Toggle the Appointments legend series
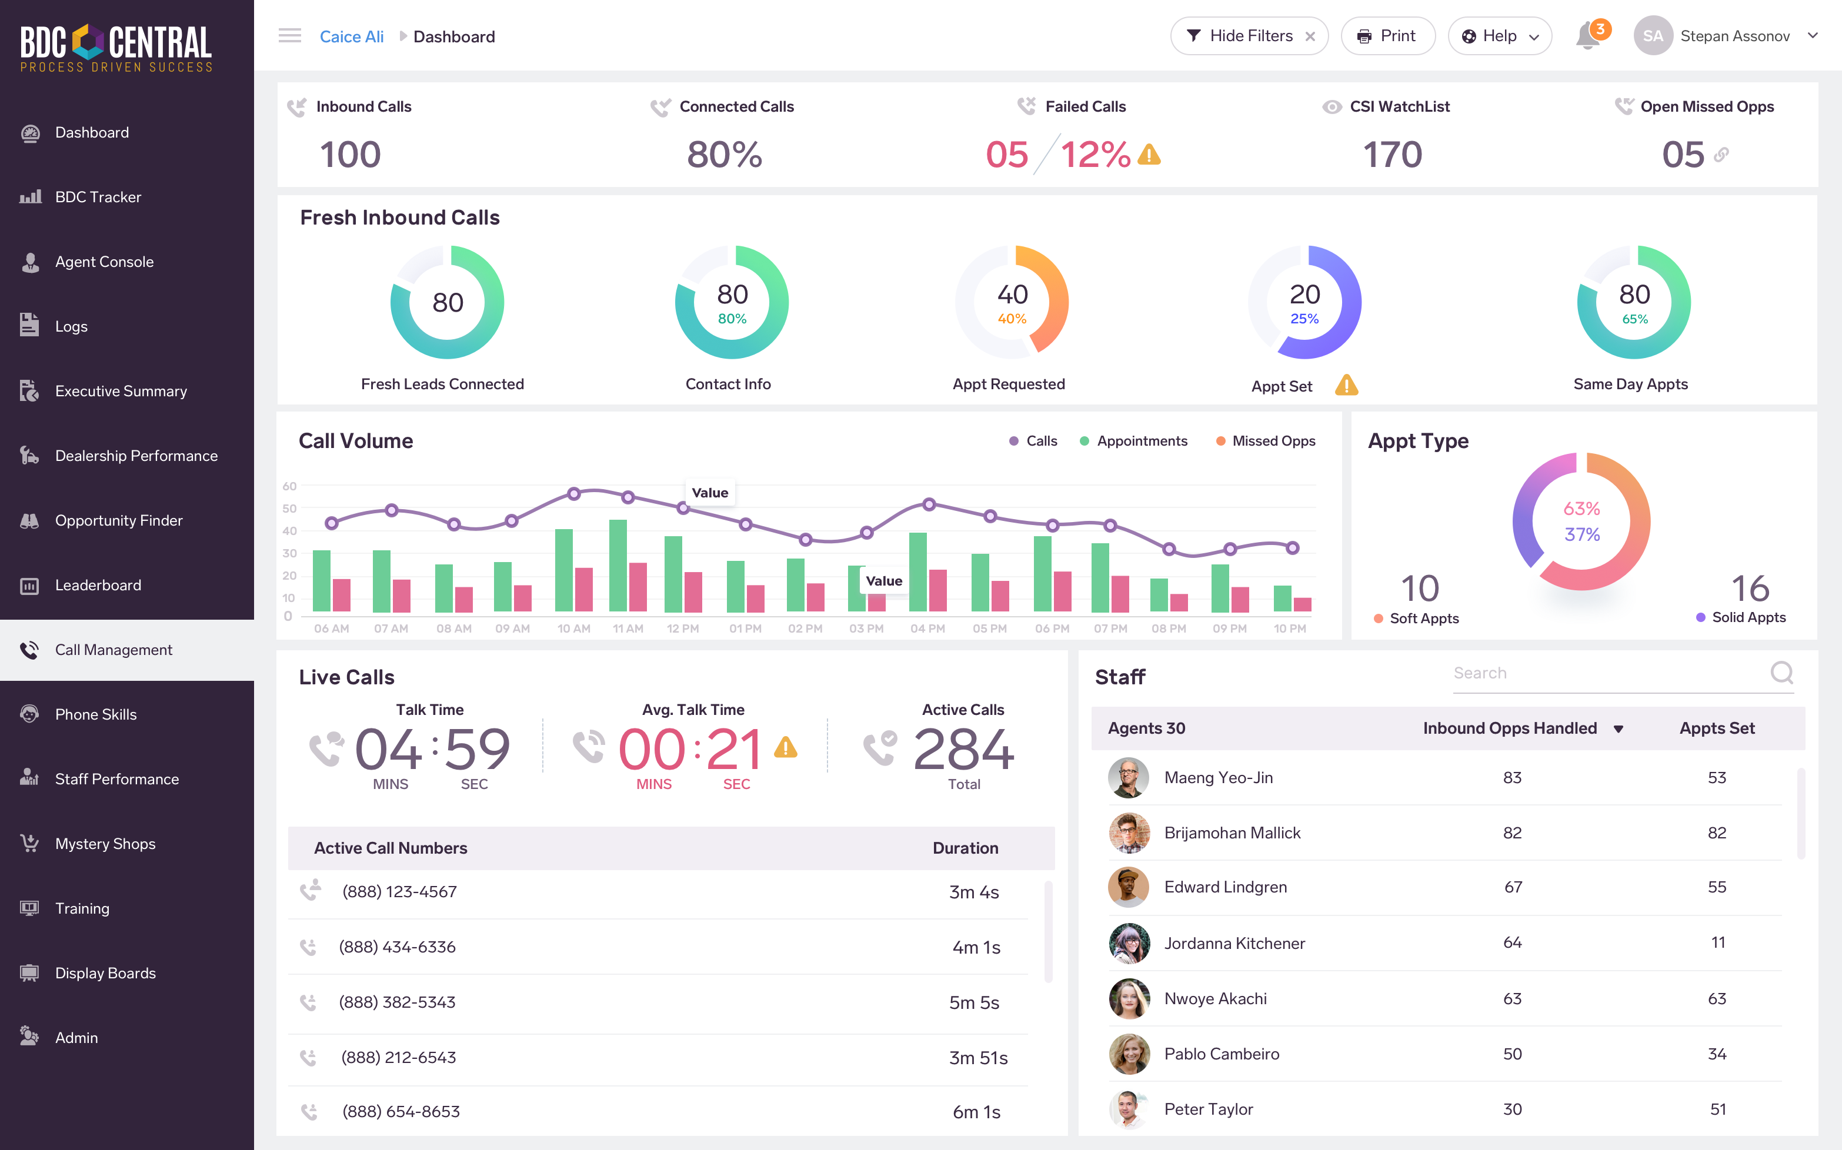1842x1150 pixels. [1133, 441]
